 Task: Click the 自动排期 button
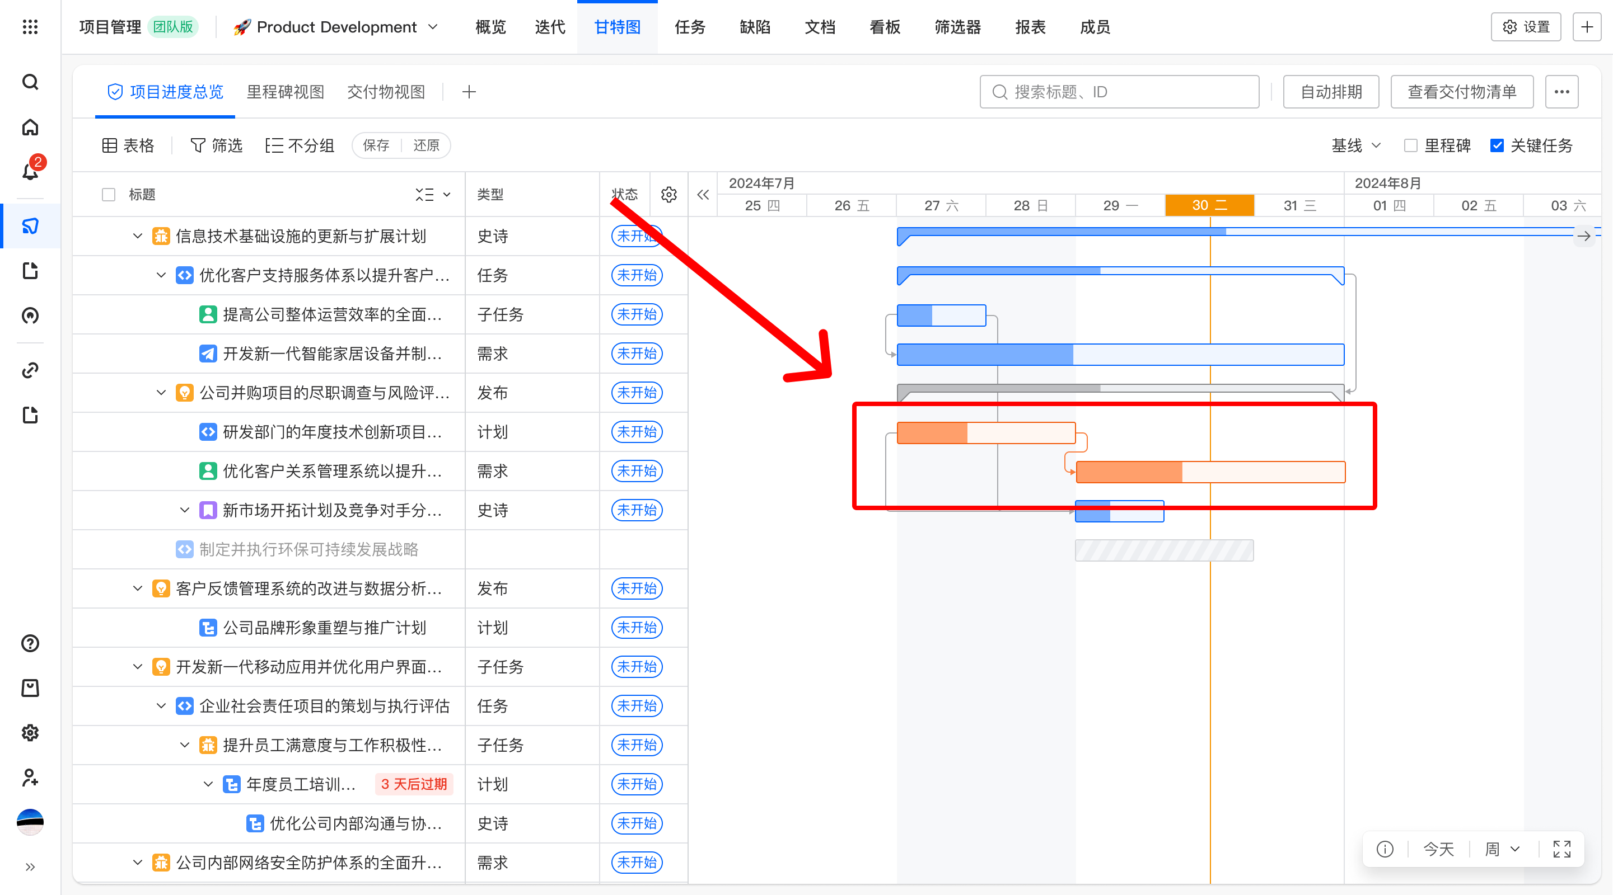click(x=1331, y=92)
